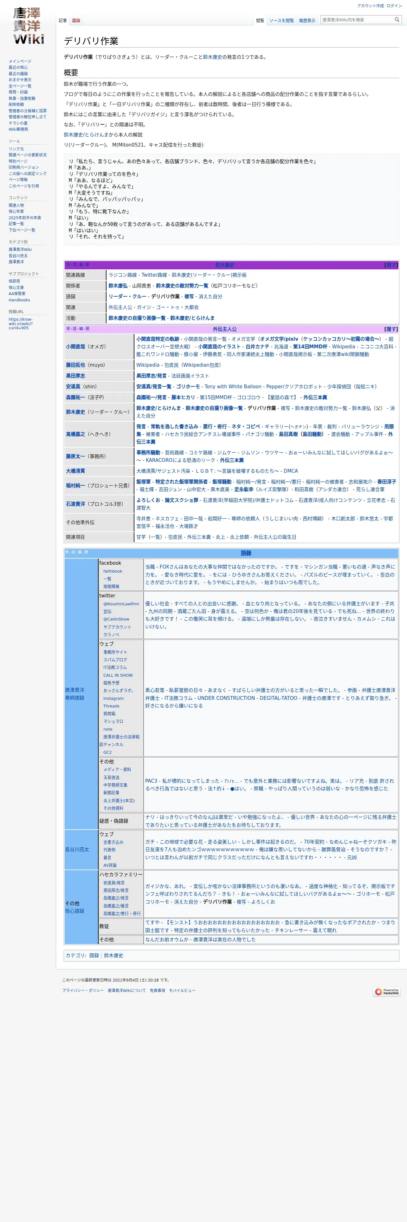Image resolution: width=407 pixels, height=1222 pixels.
Task: Open @KoushinLawfirm under the twitter group
Action: click(x=121, y=604)
